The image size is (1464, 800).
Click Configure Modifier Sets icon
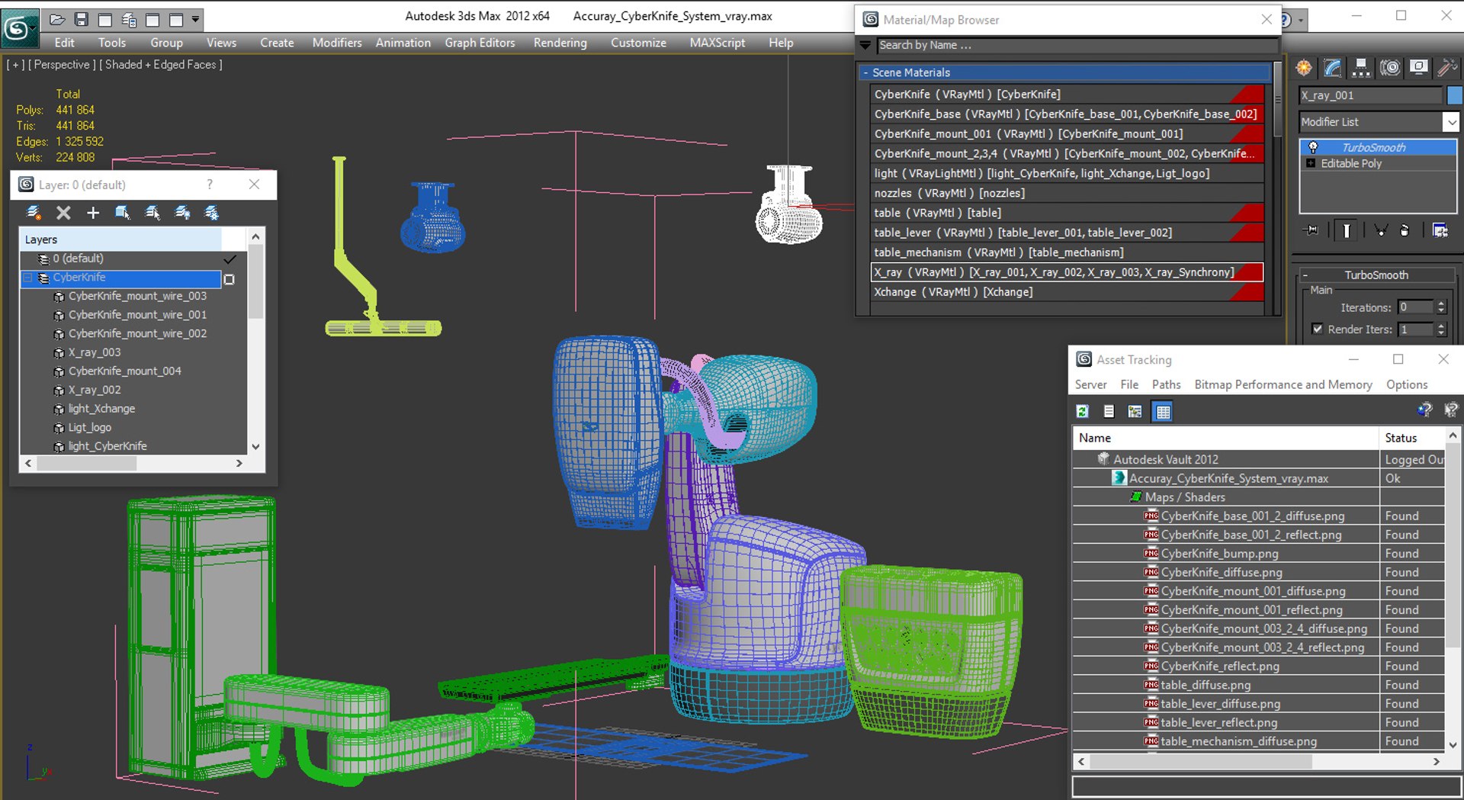[x=1440, y=230]
